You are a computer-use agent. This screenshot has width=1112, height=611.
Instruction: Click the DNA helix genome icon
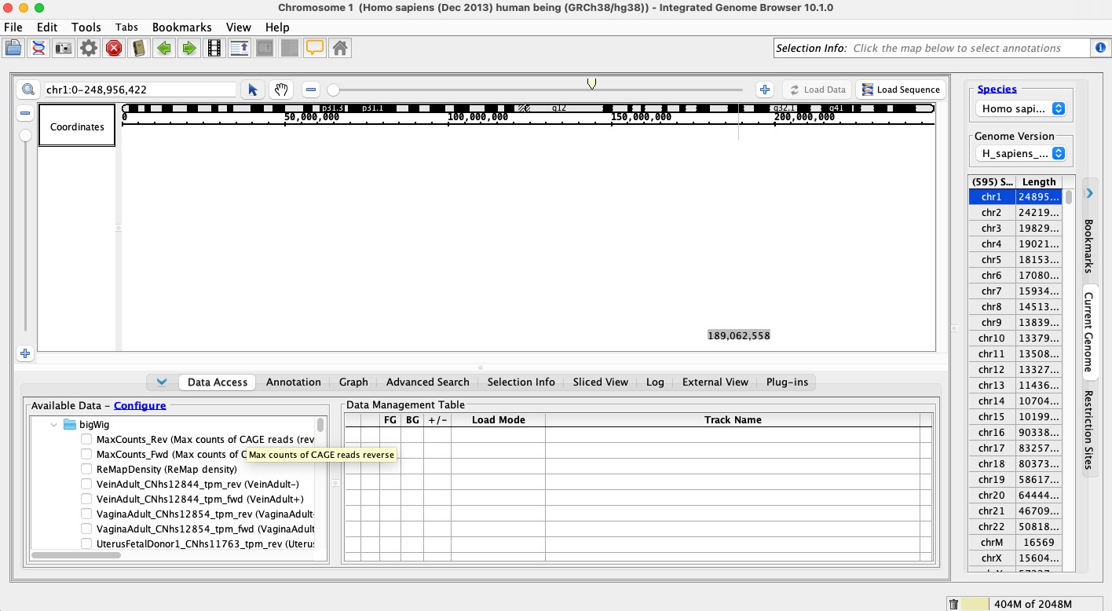(38, 48)
